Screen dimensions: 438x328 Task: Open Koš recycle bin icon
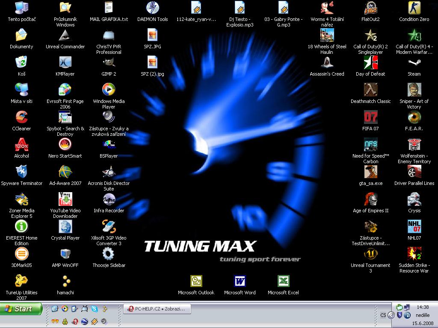tap(21, 62)
